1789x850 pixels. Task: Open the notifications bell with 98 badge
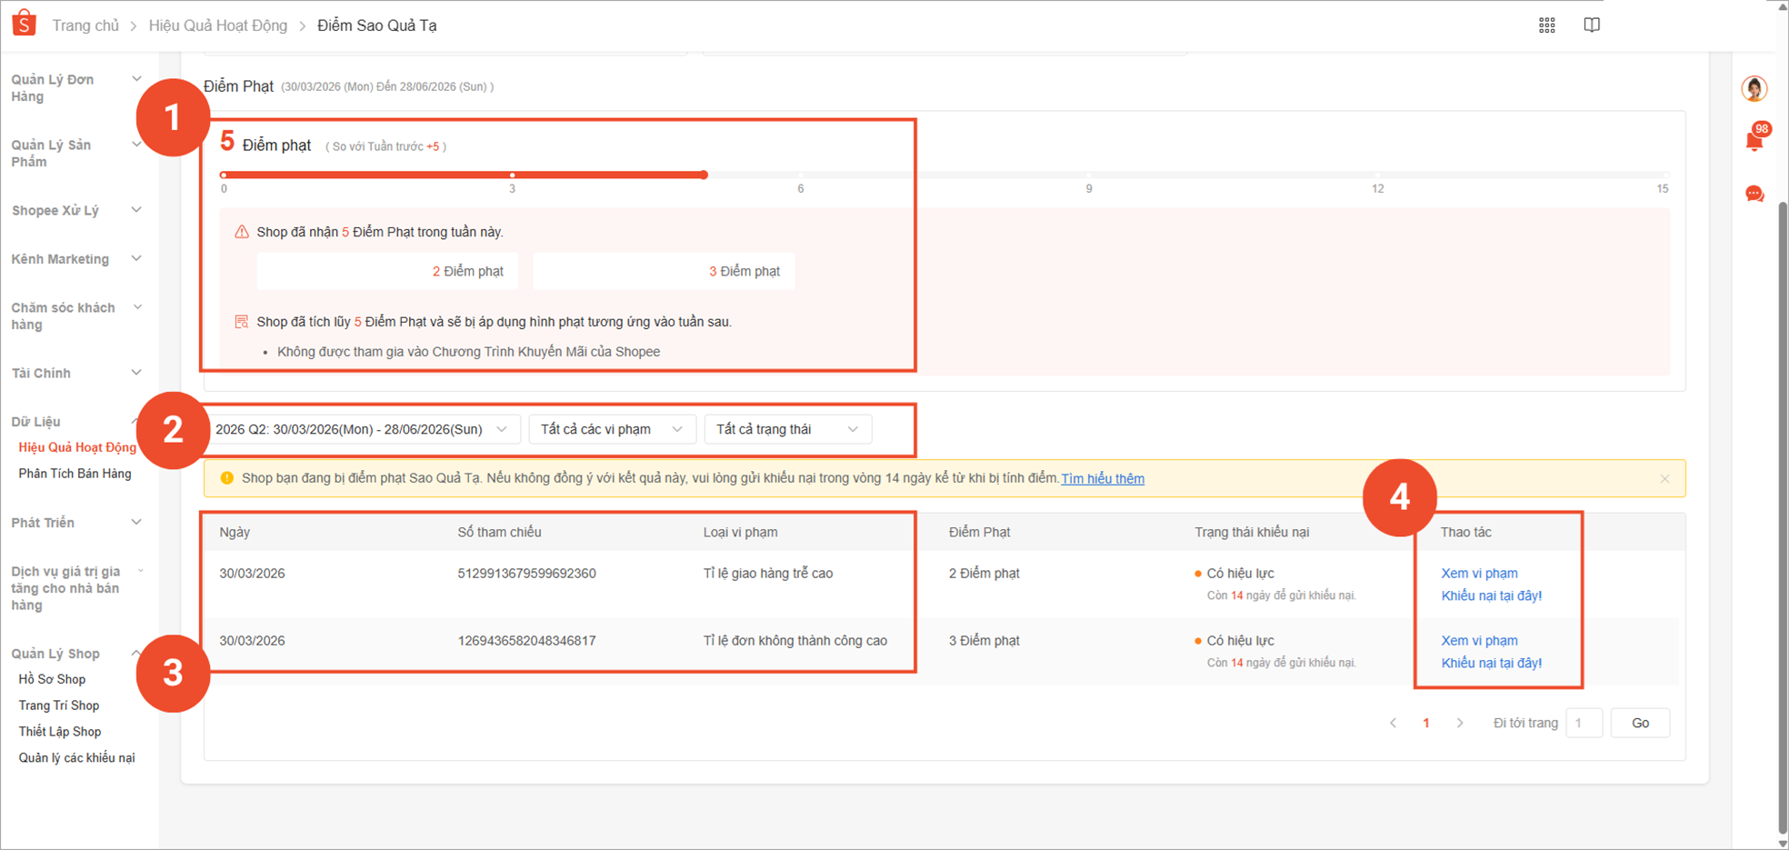coord(1755,140)
